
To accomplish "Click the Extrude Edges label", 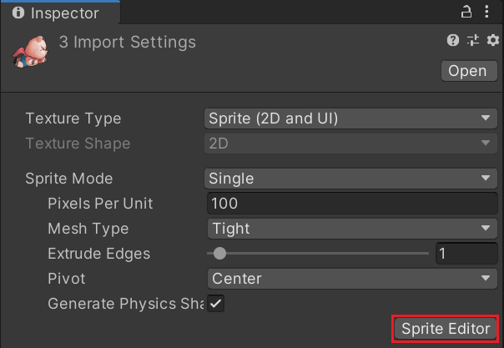I will pos(98,254).
